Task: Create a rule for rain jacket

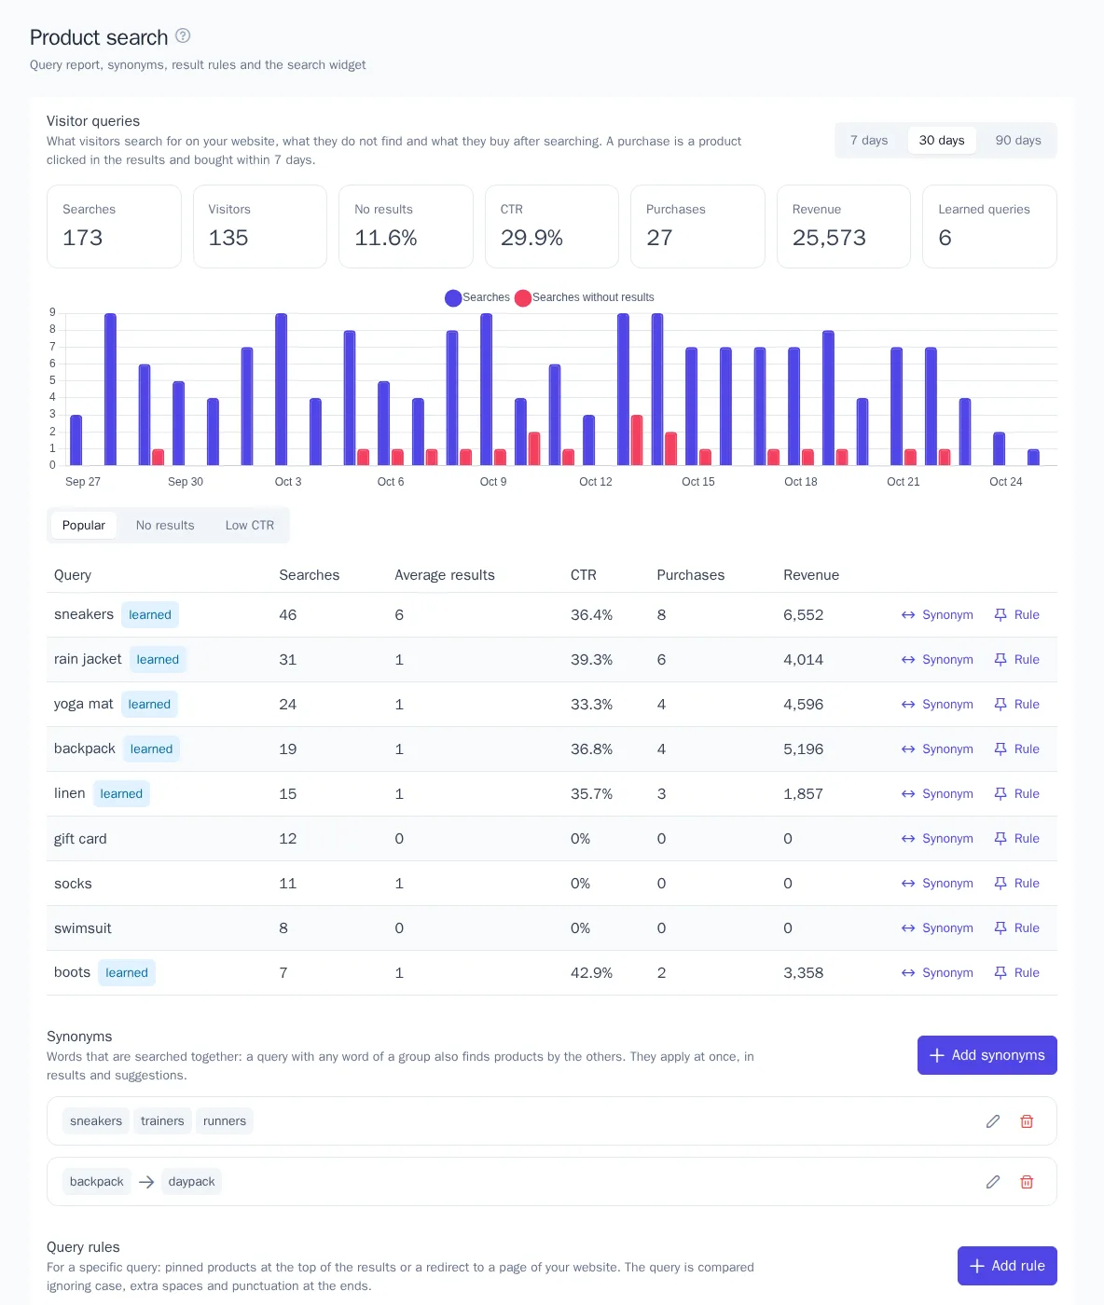Action: (1016, 660)
